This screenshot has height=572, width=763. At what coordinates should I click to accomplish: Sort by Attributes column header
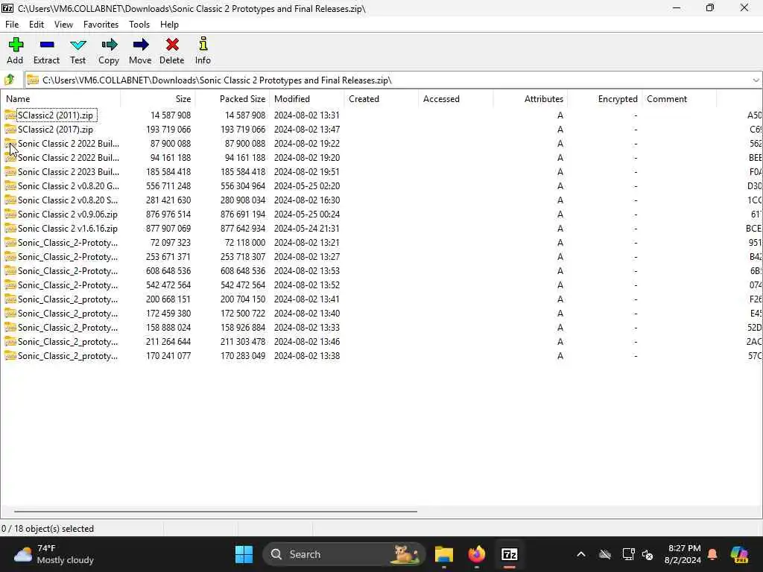coord(530,99)
